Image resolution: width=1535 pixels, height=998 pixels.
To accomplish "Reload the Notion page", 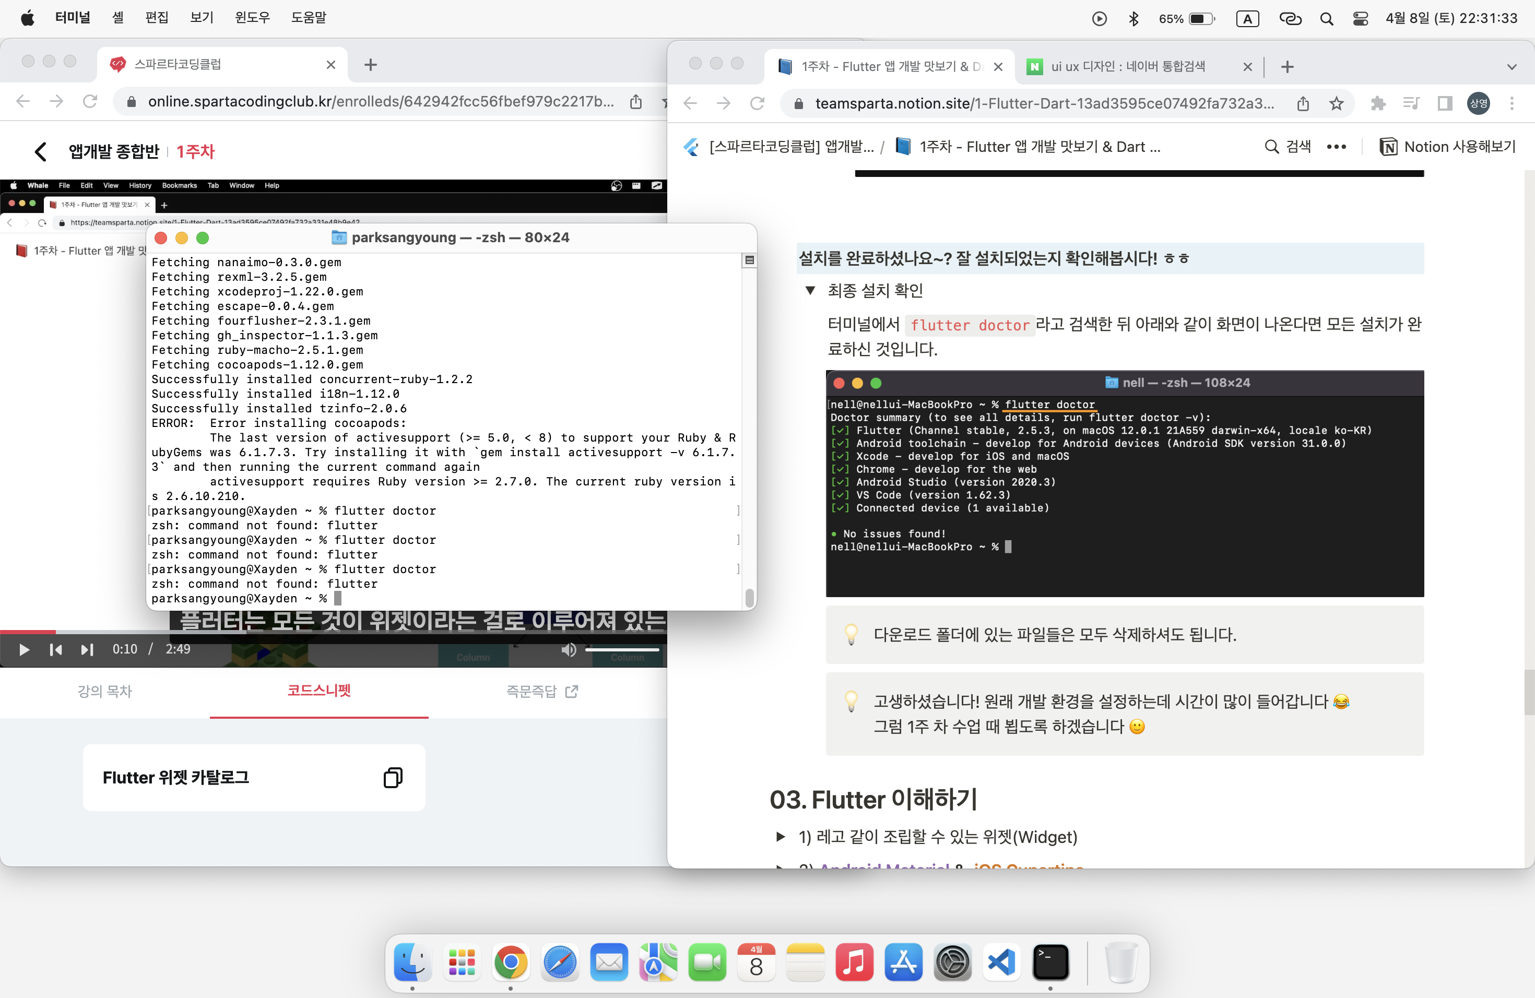I will click(x=757, y=103).
